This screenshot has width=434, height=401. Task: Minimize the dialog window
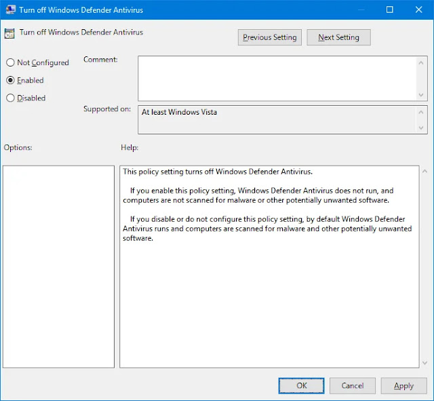(x=361, y=9)
